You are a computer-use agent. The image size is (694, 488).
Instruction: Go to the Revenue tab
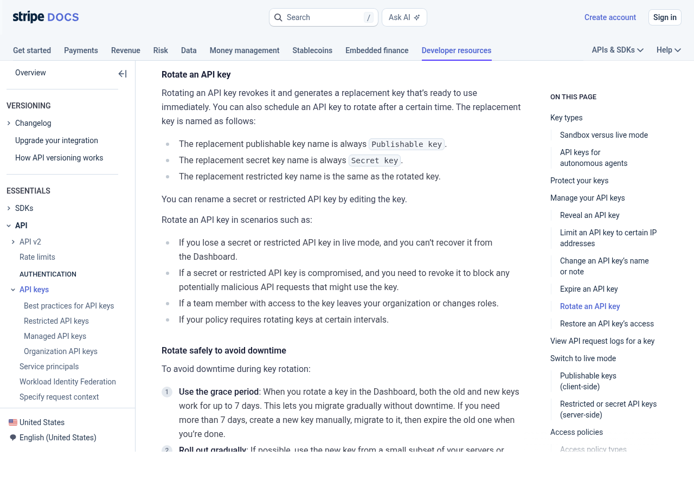pos(126,50)
